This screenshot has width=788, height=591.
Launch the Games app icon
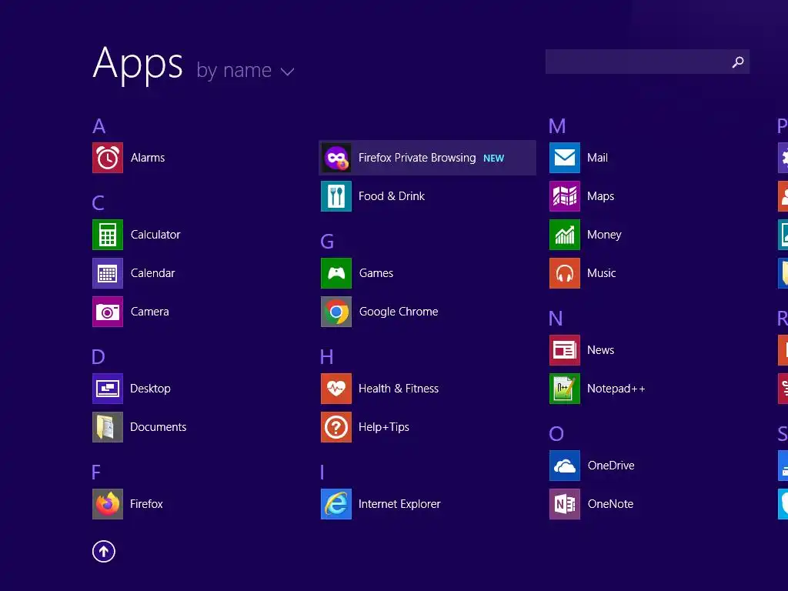336,273
